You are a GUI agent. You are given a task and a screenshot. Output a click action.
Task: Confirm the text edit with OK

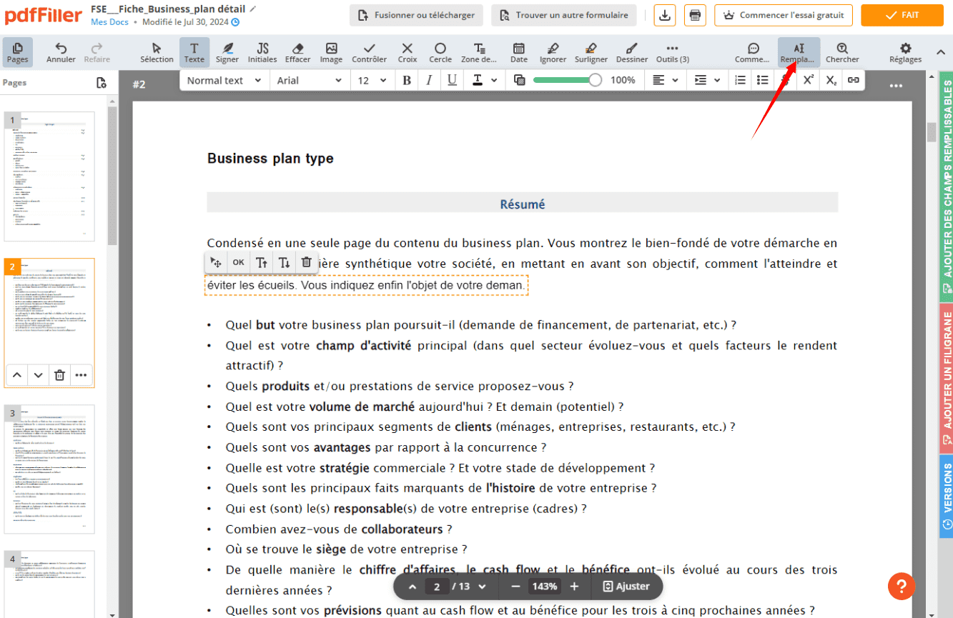click(238, 262)
